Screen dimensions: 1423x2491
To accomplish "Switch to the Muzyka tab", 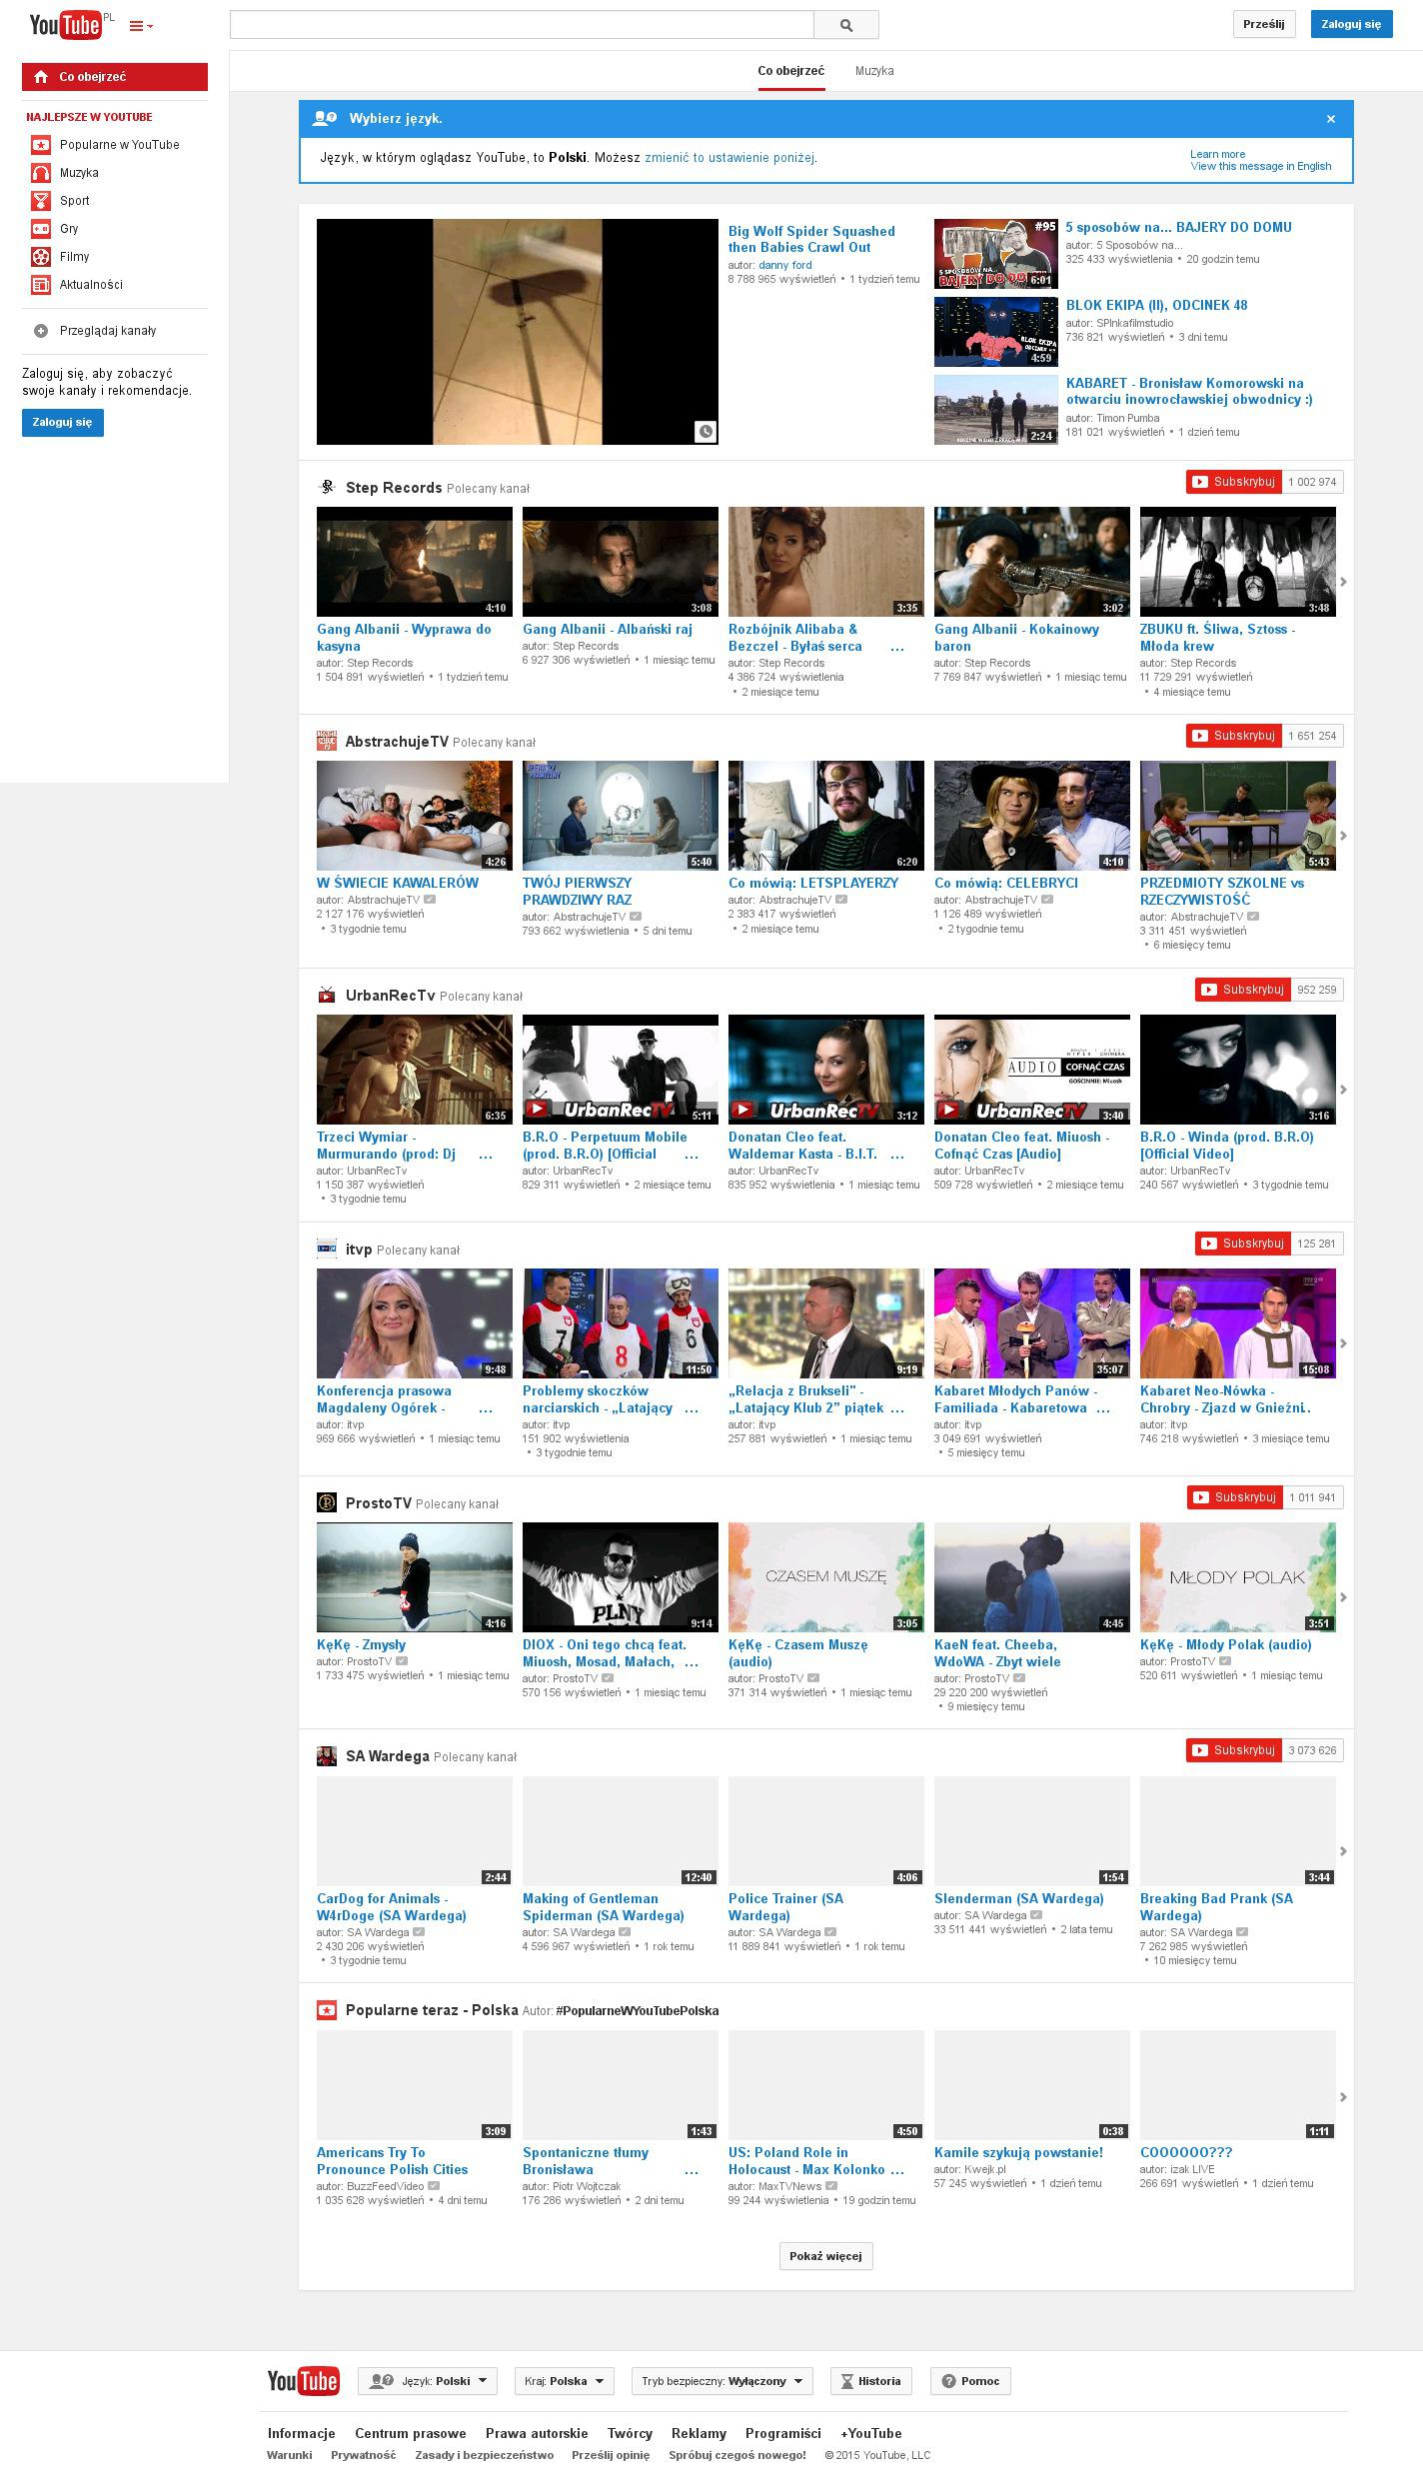I will click(x=874, y=71).
